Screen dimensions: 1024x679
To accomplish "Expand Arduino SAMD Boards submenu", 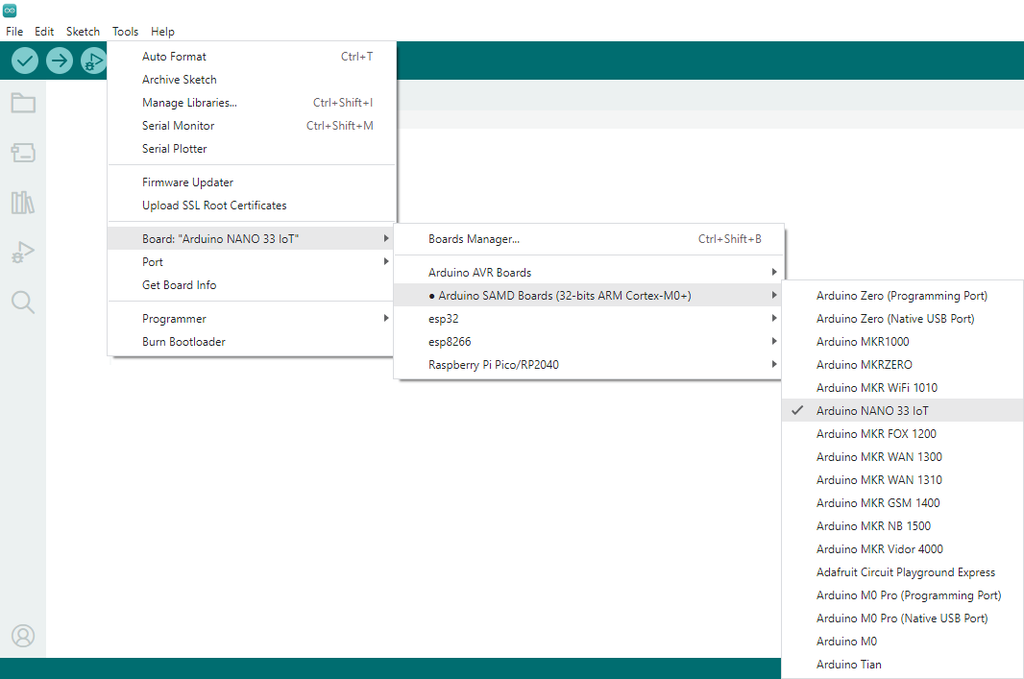I will click(x=588, y=296).
